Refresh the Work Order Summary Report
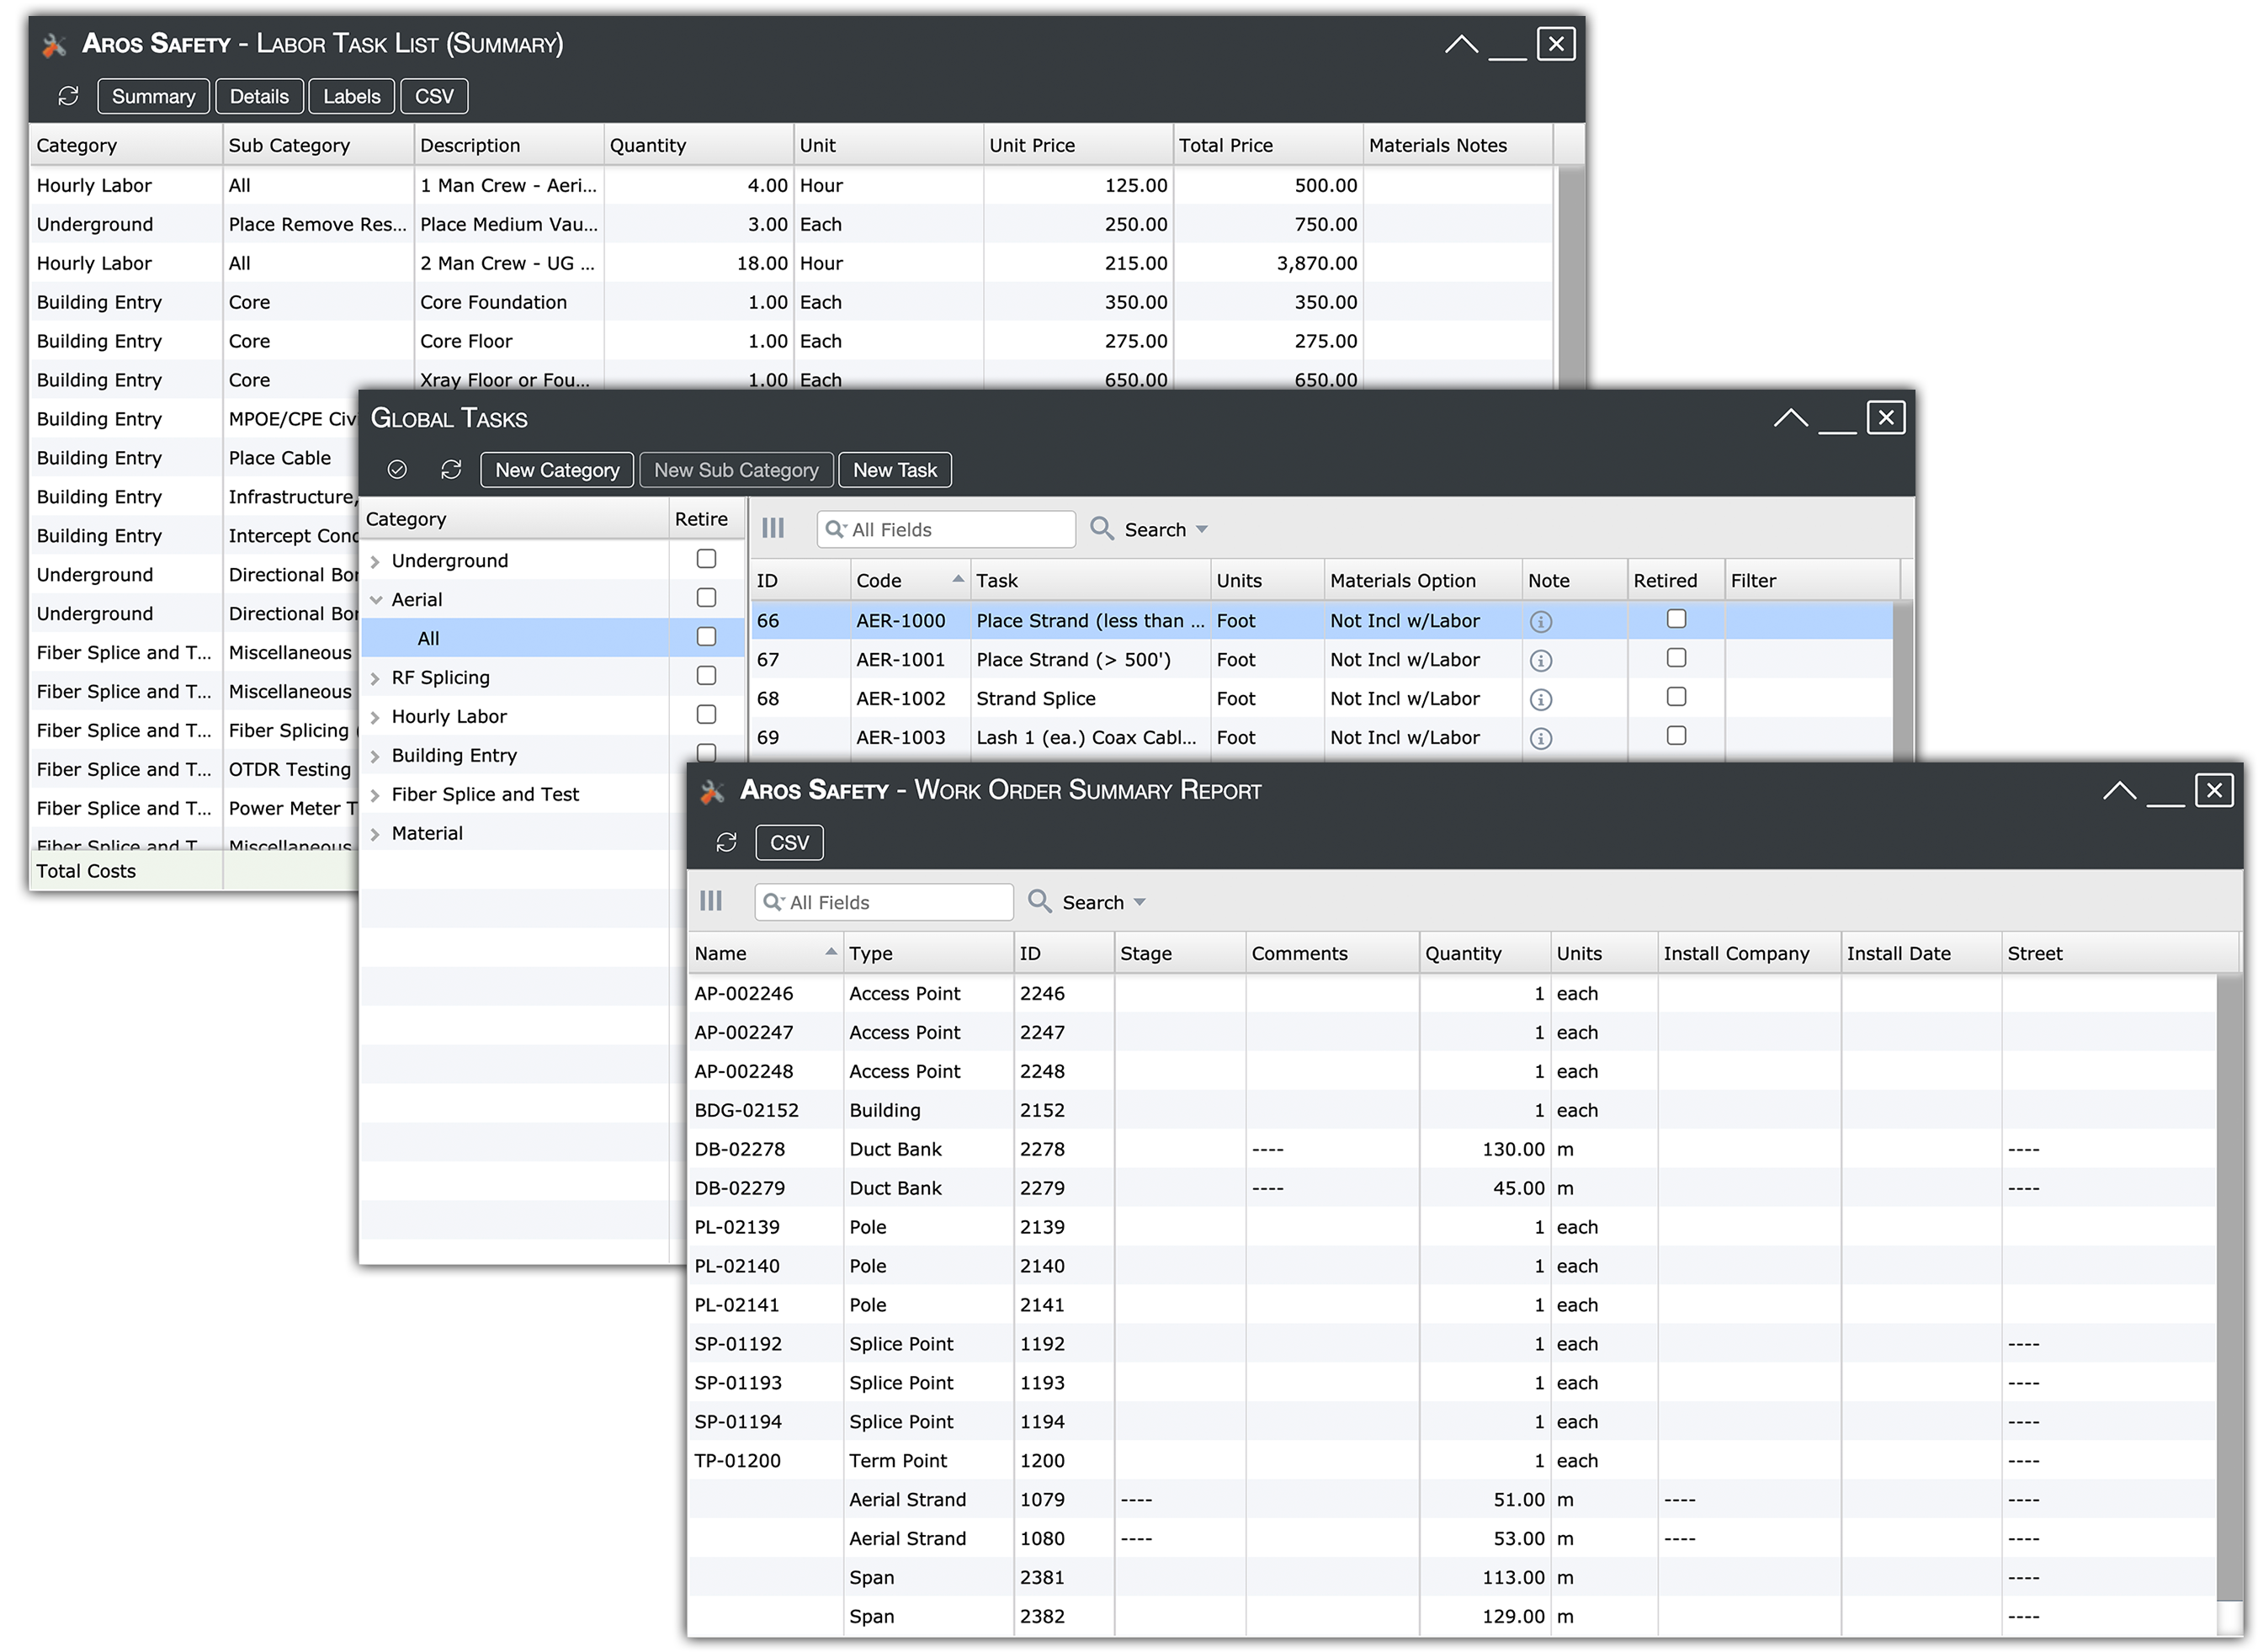Screen dimensions: 2258x1652 click(727, 843)
